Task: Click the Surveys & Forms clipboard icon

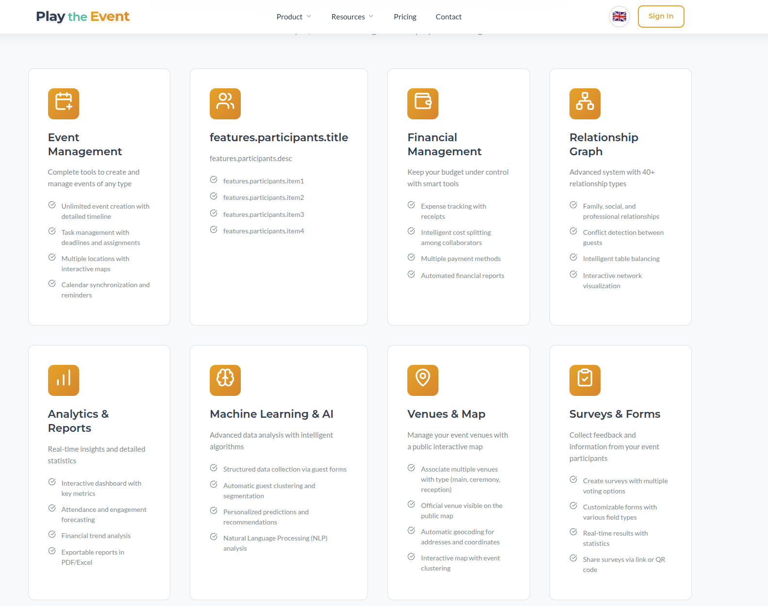Action: 585,380
